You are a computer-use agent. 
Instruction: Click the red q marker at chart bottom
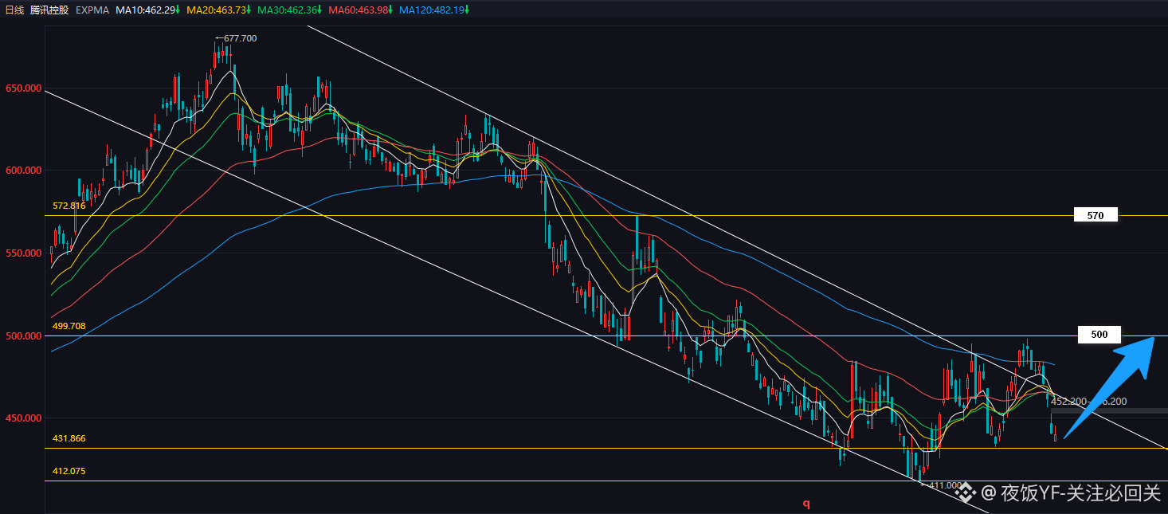tap(805, 503)
